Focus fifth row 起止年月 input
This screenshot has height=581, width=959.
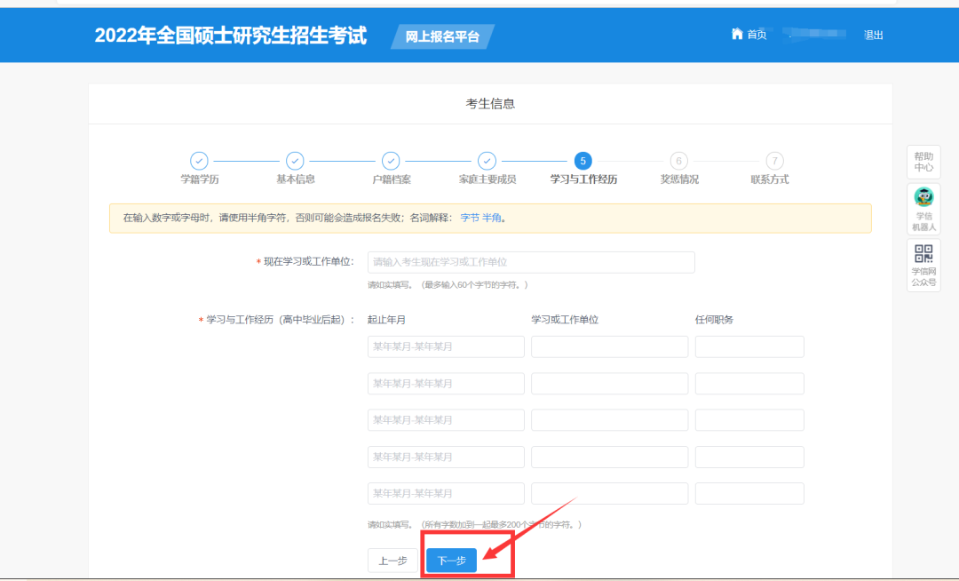(446, 494)
